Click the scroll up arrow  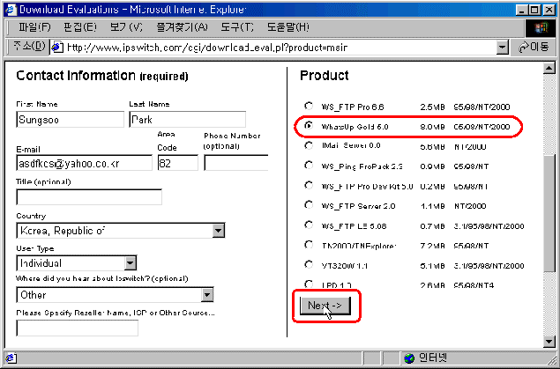point(549,68)
